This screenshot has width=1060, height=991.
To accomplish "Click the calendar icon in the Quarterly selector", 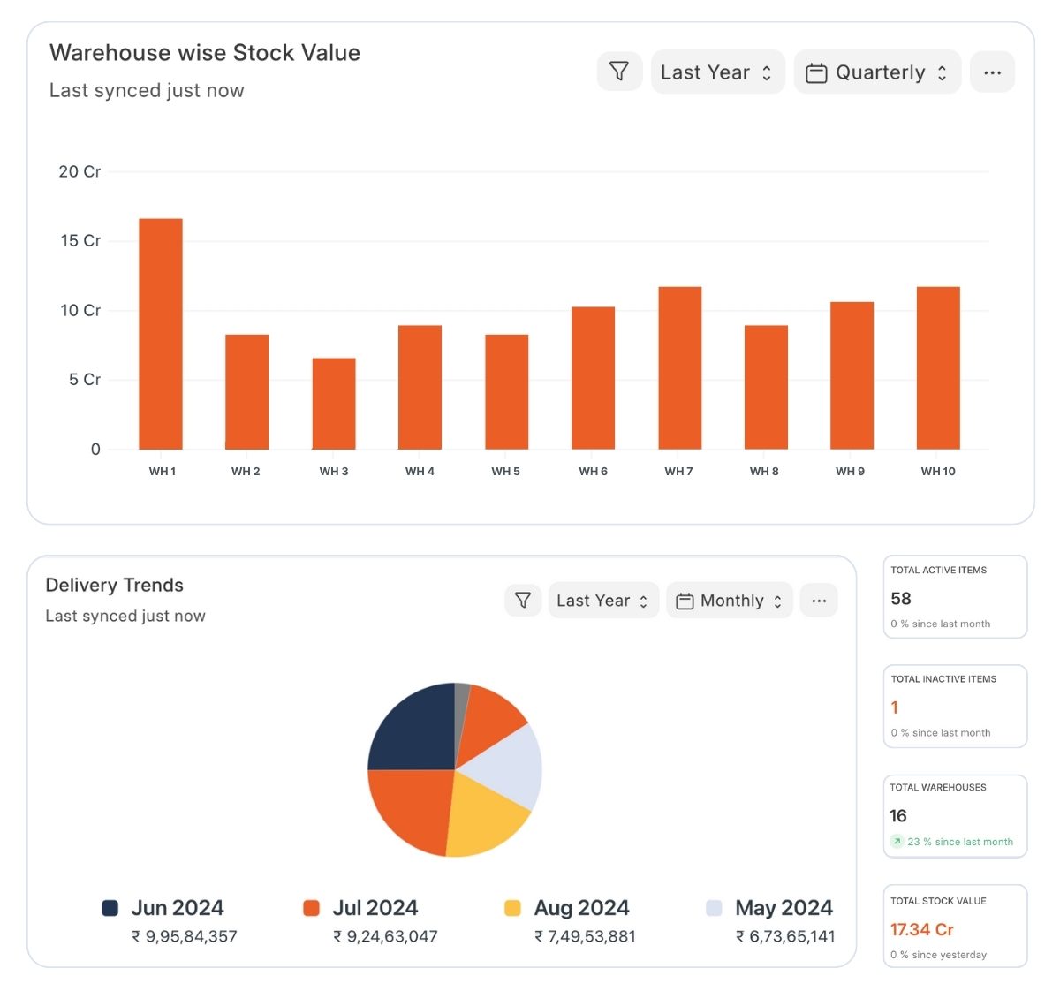I will [x=819, y=72].
